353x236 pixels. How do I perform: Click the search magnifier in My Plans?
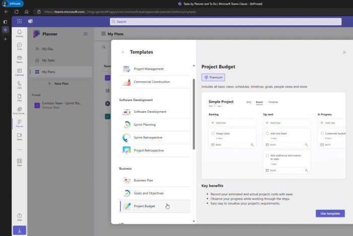click(104, 47)
